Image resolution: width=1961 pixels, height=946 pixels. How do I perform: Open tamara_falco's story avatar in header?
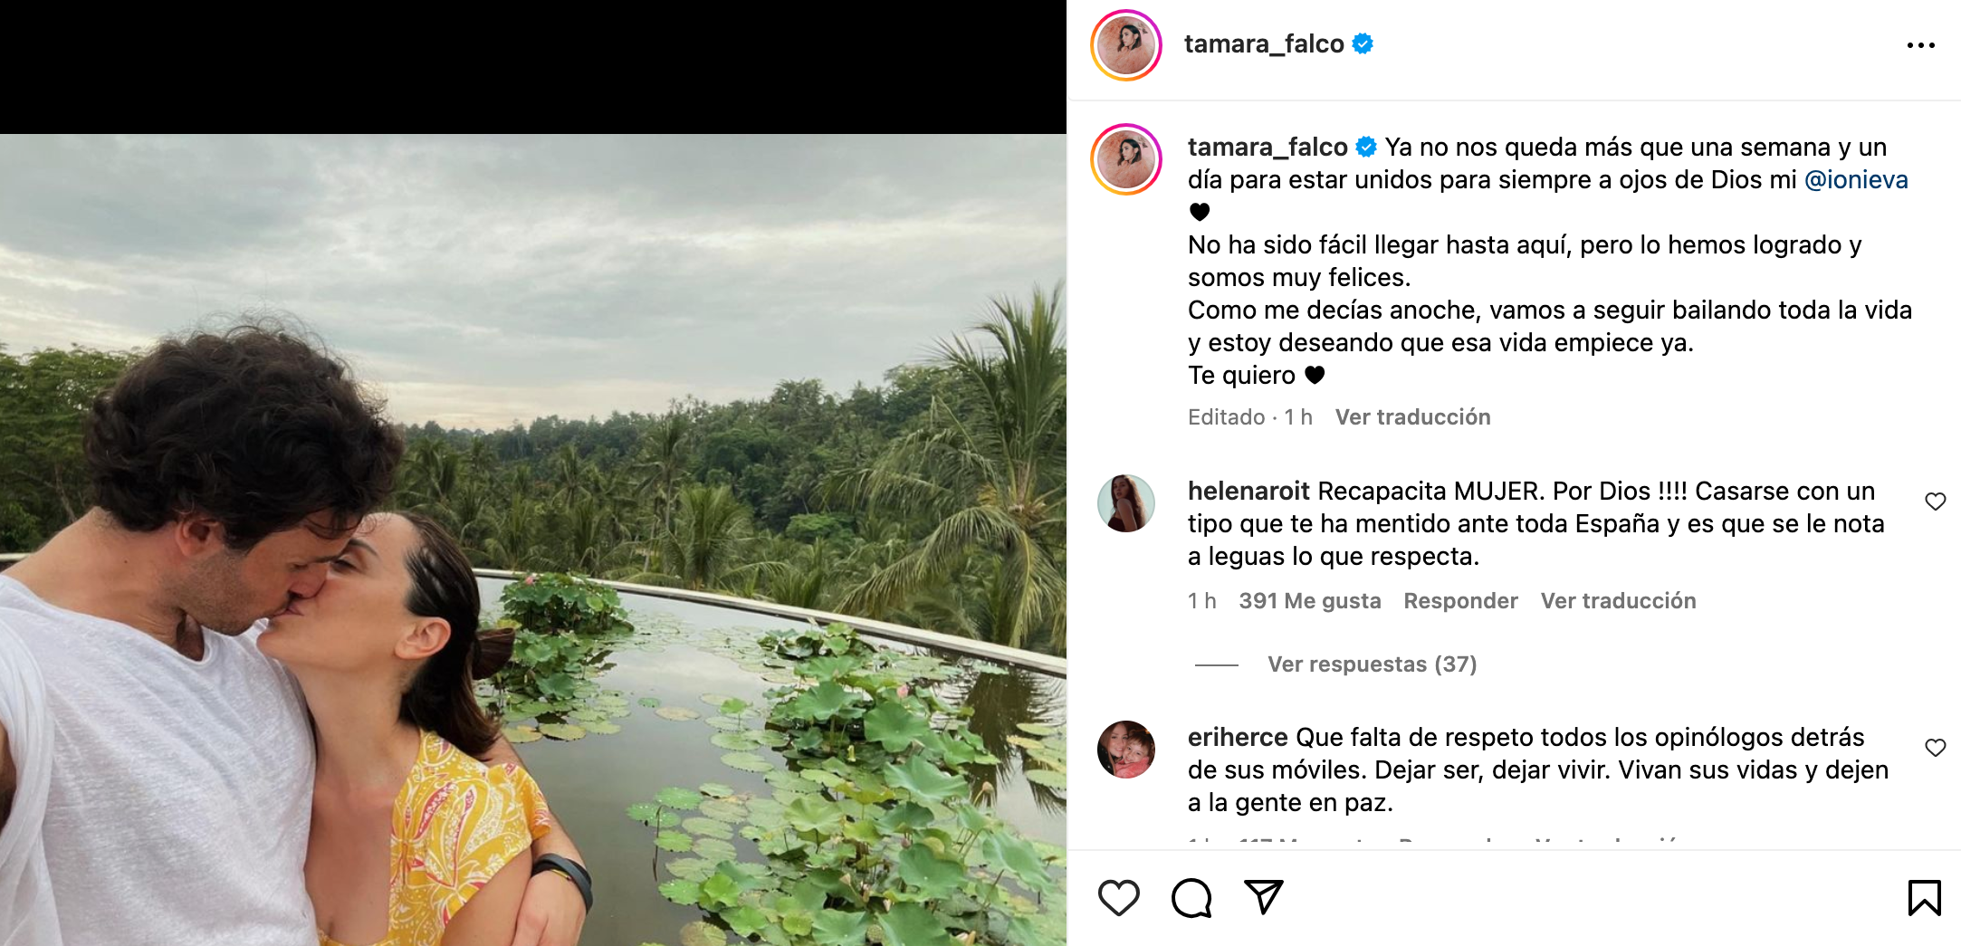pyautogui.click(x=1126, y=45)
